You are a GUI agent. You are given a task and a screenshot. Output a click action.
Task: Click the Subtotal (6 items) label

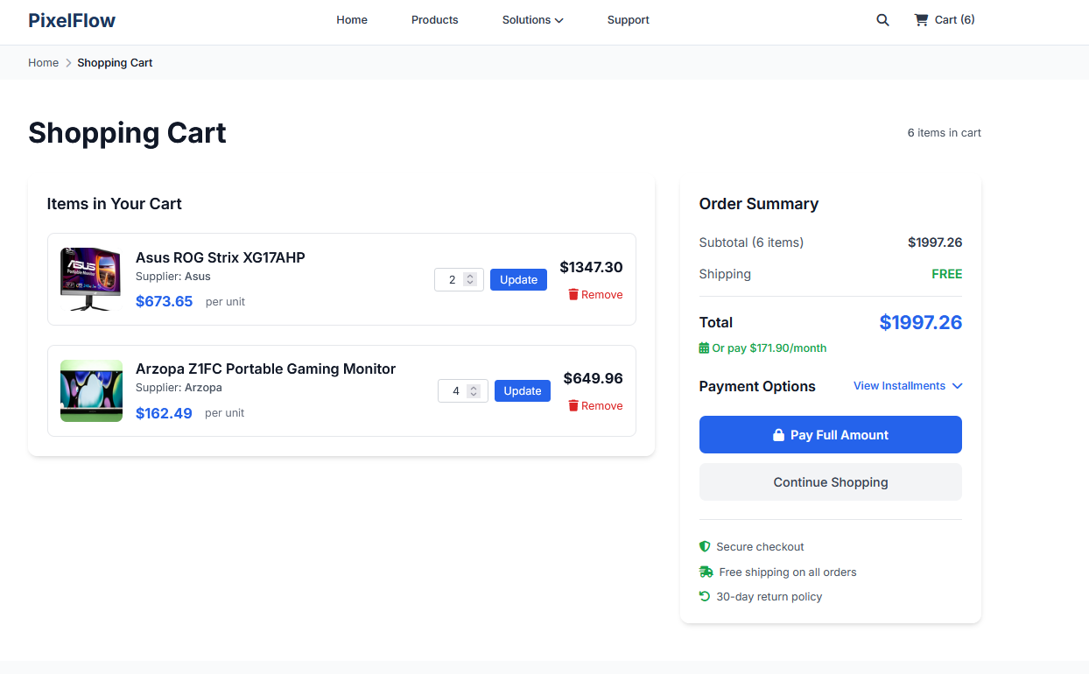[751, 242]
